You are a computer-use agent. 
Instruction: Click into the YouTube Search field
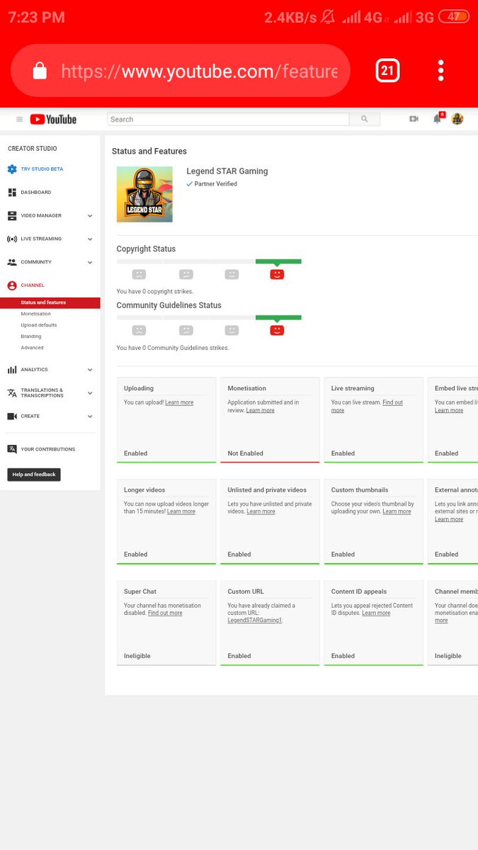[228, 119]
